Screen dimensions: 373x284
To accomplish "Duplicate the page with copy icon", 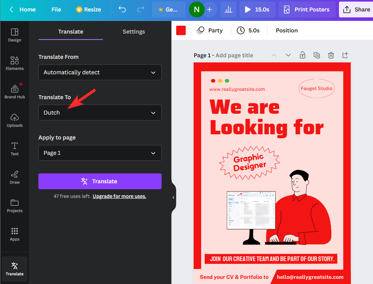I will pos(317,55).
